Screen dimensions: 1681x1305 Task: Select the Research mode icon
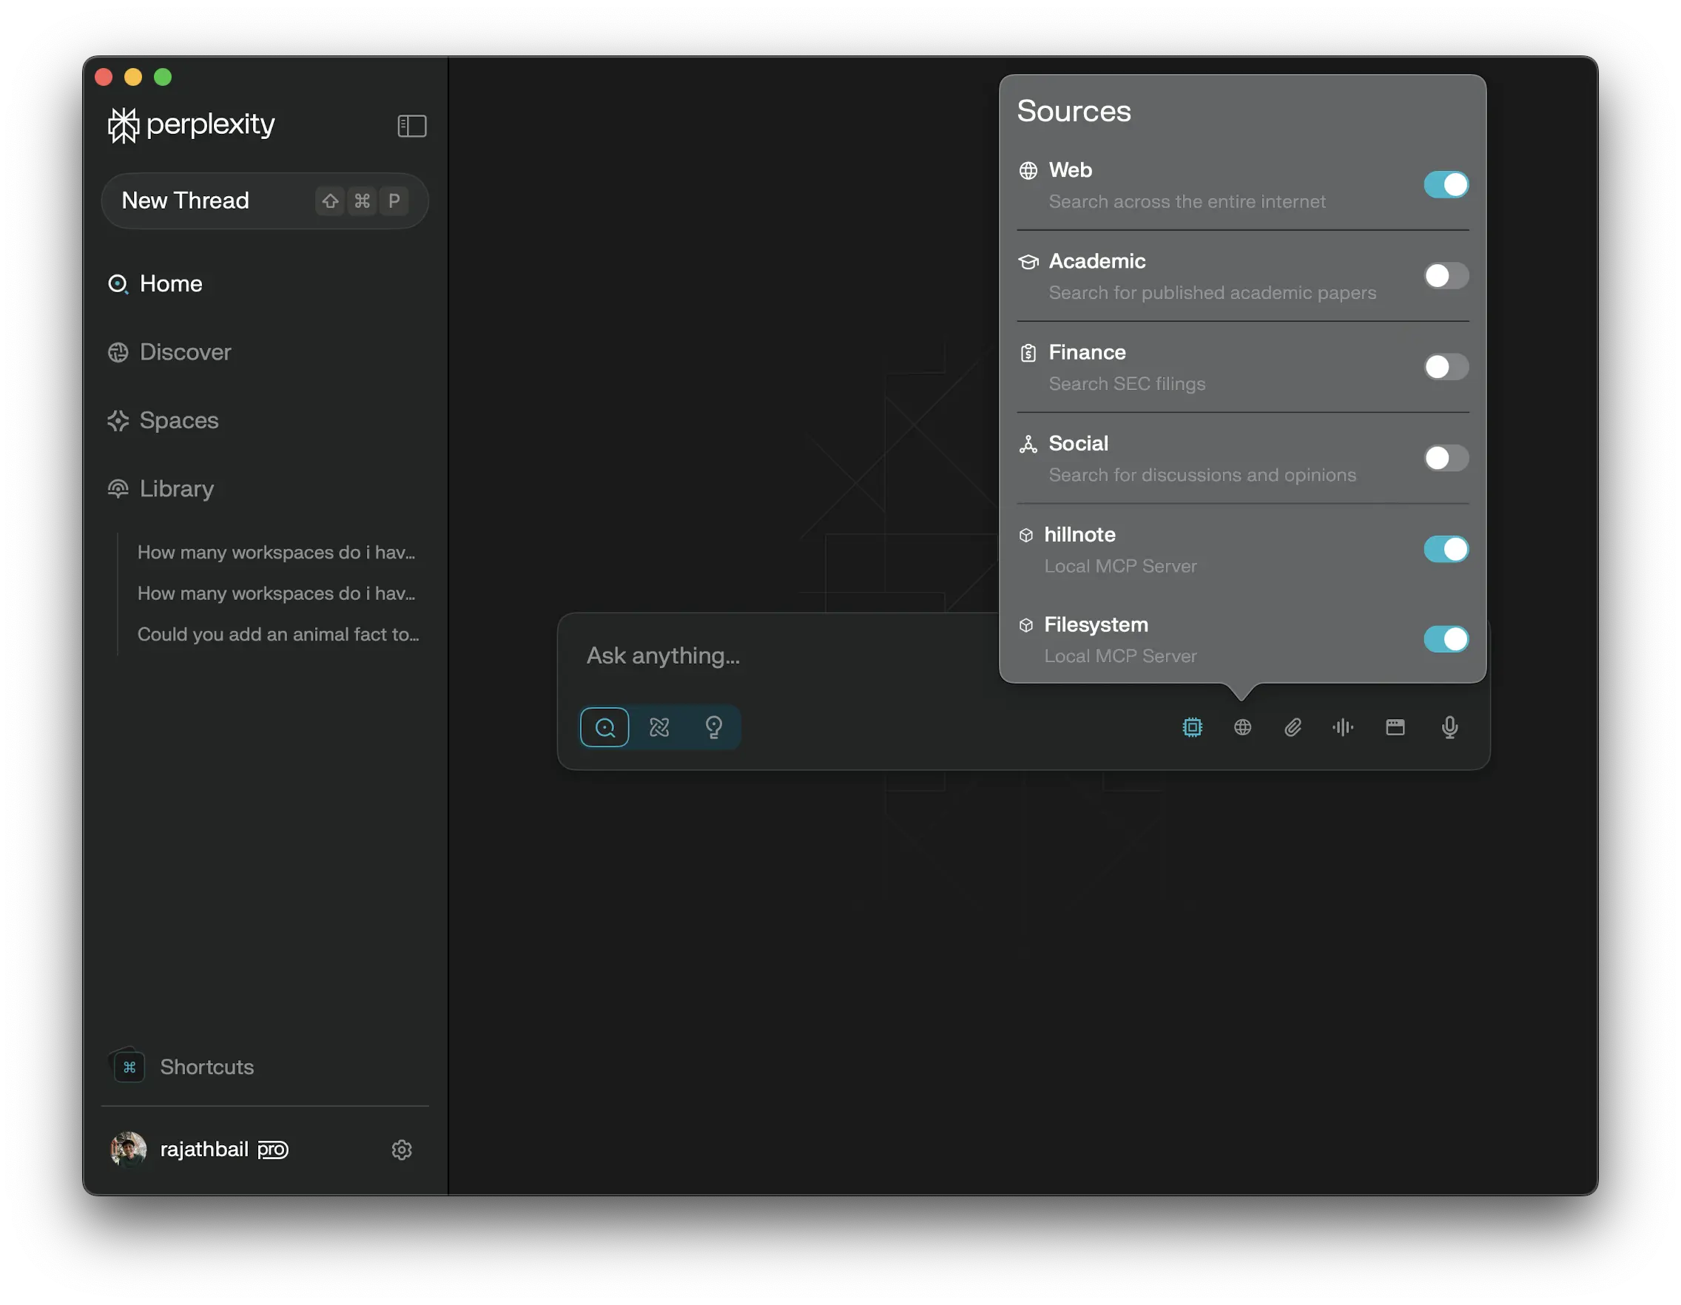[658, 727]
